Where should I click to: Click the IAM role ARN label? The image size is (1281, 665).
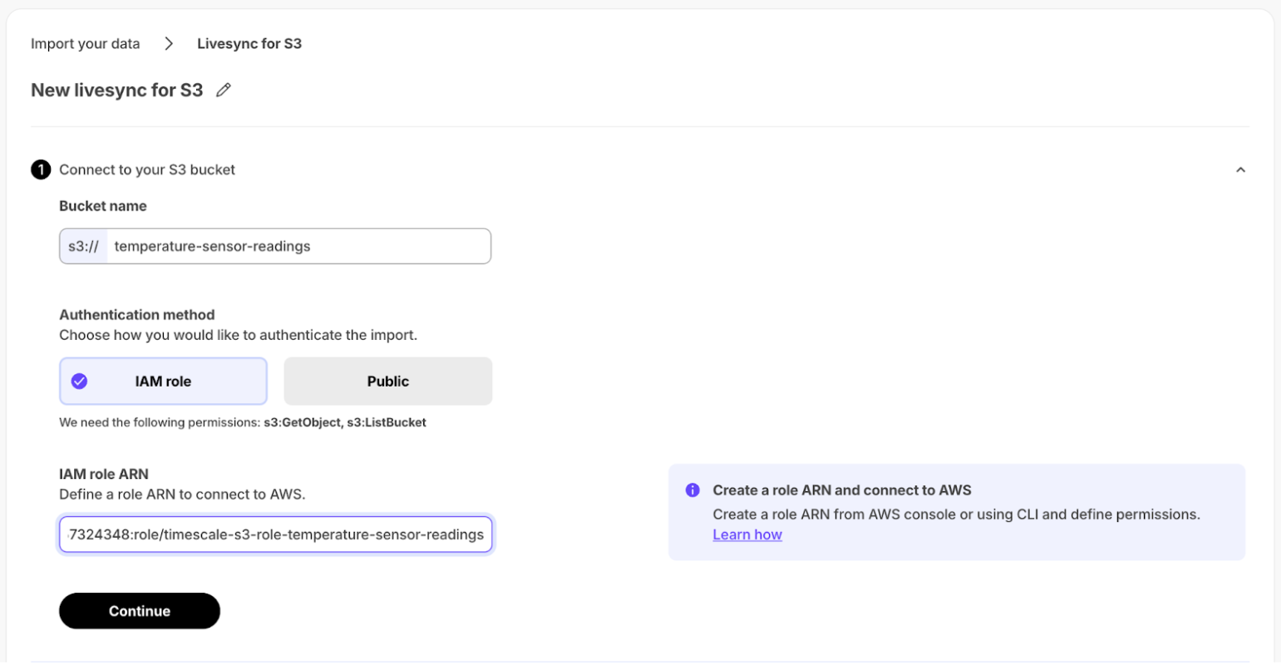tap(104, 474)
